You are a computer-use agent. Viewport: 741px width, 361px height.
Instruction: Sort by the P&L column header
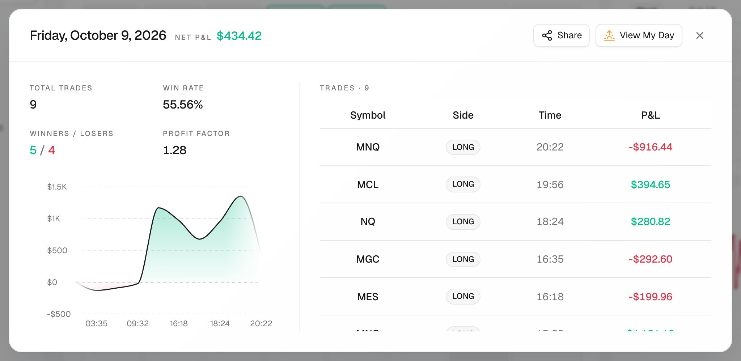click(x=650, y=115)
